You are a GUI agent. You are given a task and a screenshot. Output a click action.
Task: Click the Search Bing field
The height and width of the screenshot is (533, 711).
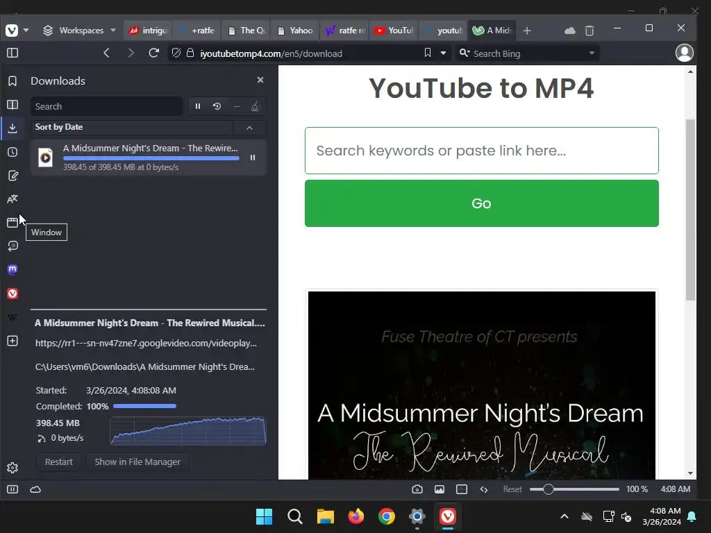coord(528,53)
